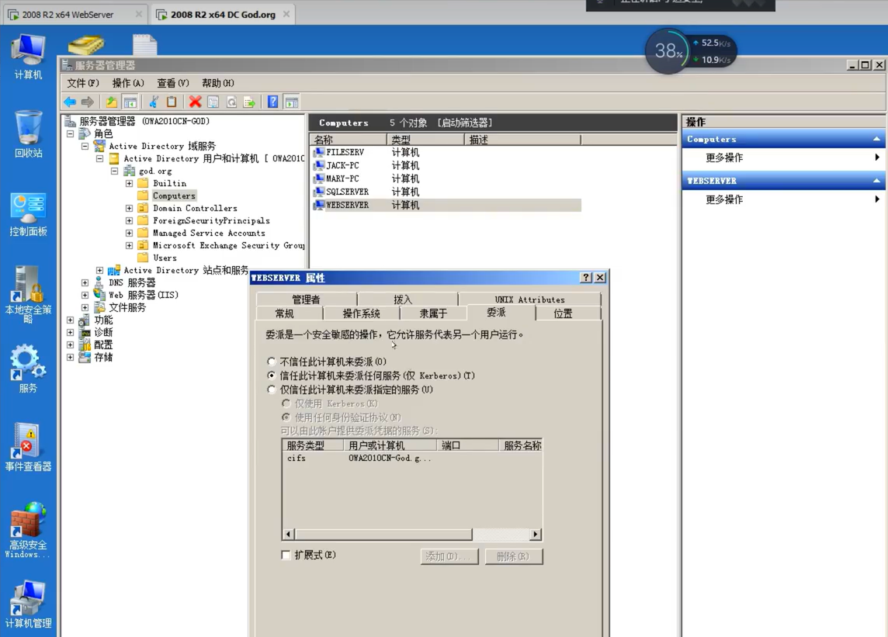The width and height of the screenshot is (888, 637).
Task: Collapse the god.org domain node
Action: (x=114, y=171)
